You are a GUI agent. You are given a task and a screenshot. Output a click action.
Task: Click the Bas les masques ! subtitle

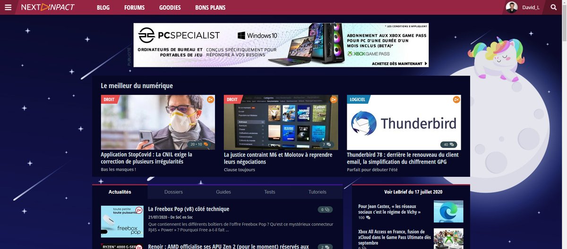(118, 169)
